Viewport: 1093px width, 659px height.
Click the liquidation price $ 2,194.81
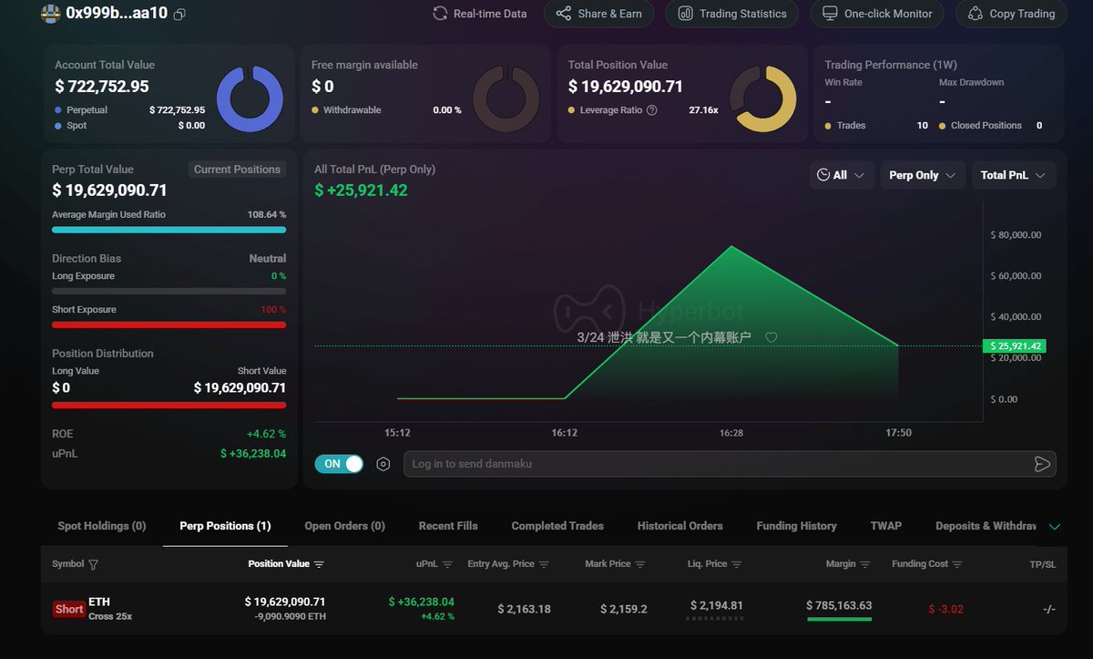[717, 605]
